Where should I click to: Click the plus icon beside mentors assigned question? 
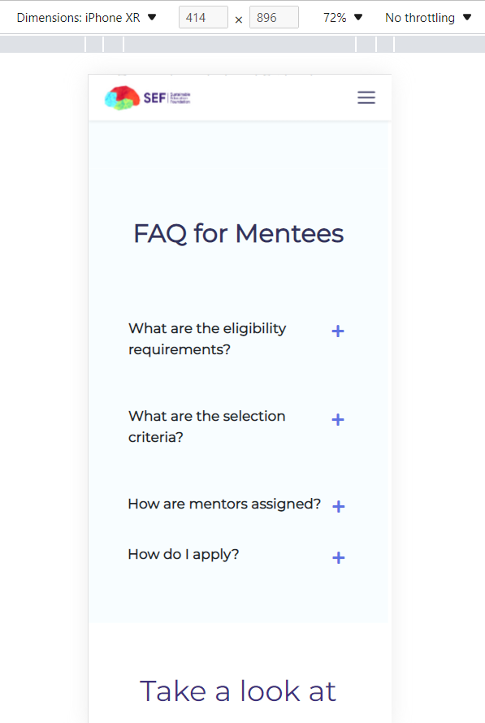pos(338,505)
